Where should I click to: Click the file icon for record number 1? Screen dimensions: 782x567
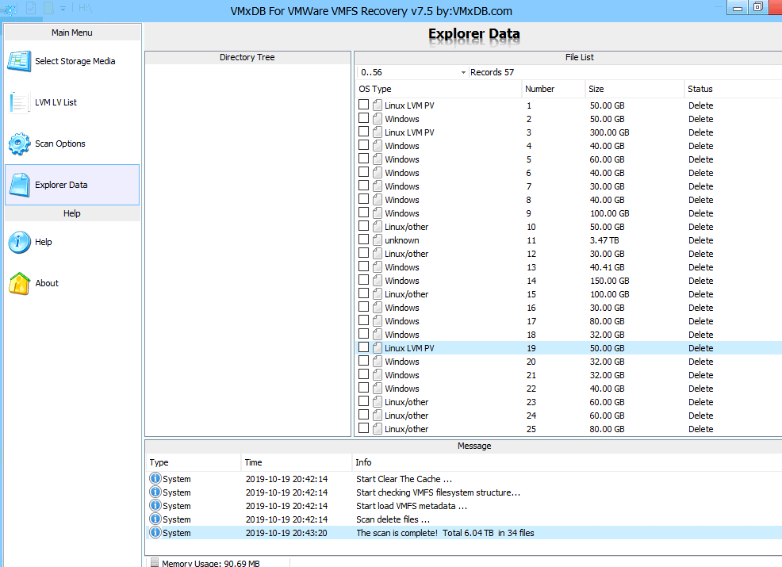click(377, 105)
